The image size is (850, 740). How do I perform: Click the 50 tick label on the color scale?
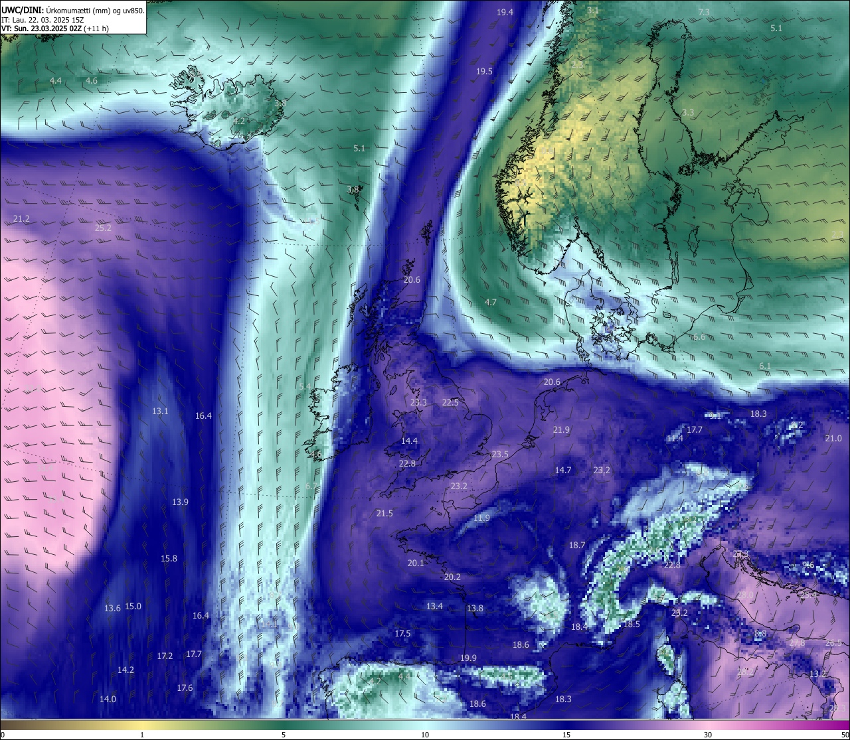click(x=845, y=735)
